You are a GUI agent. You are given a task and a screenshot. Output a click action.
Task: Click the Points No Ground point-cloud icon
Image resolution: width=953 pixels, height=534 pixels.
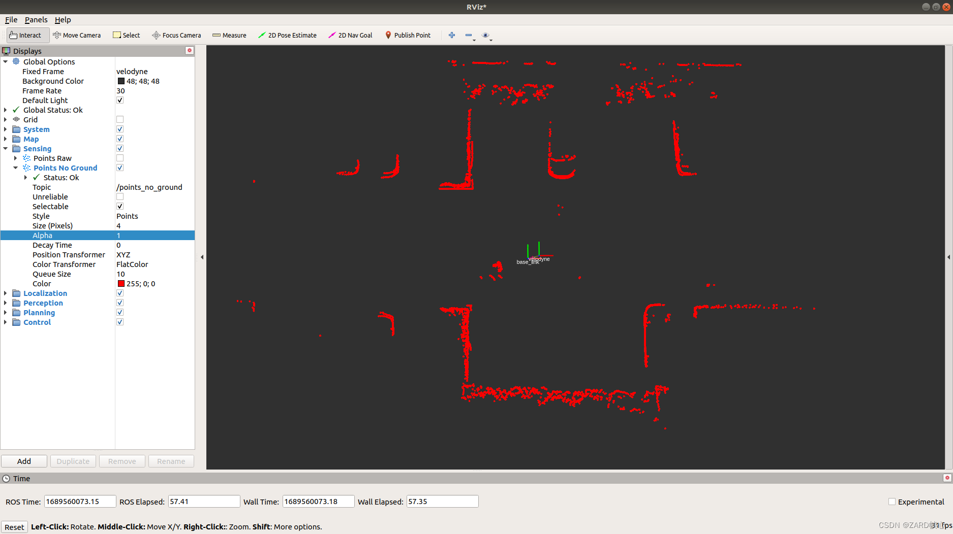(26, 168)
